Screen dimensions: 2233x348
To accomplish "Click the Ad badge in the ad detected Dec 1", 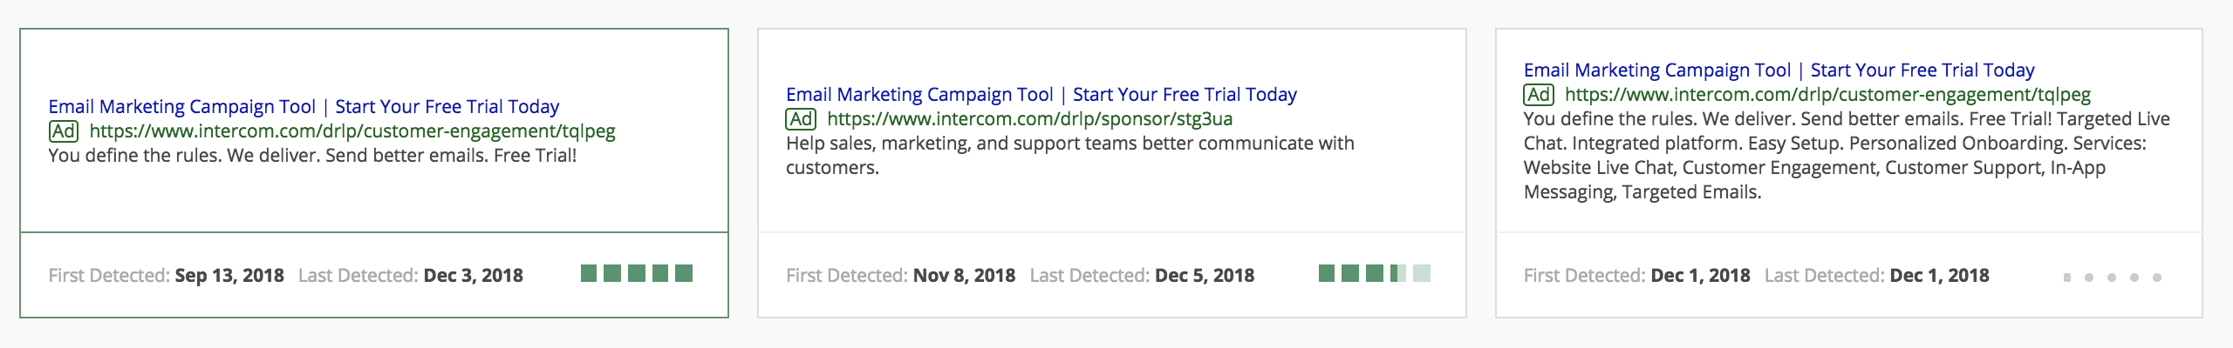I will point(1539,95).
